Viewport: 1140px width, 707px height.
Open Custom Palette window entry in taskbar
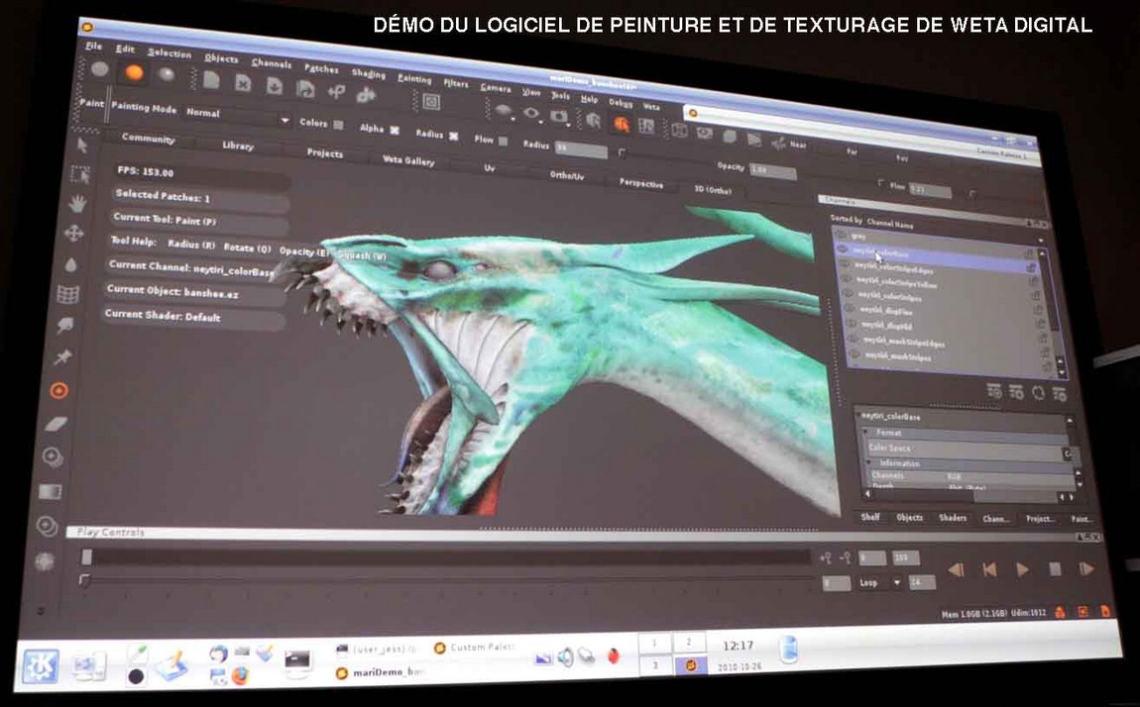coord(474,647)
